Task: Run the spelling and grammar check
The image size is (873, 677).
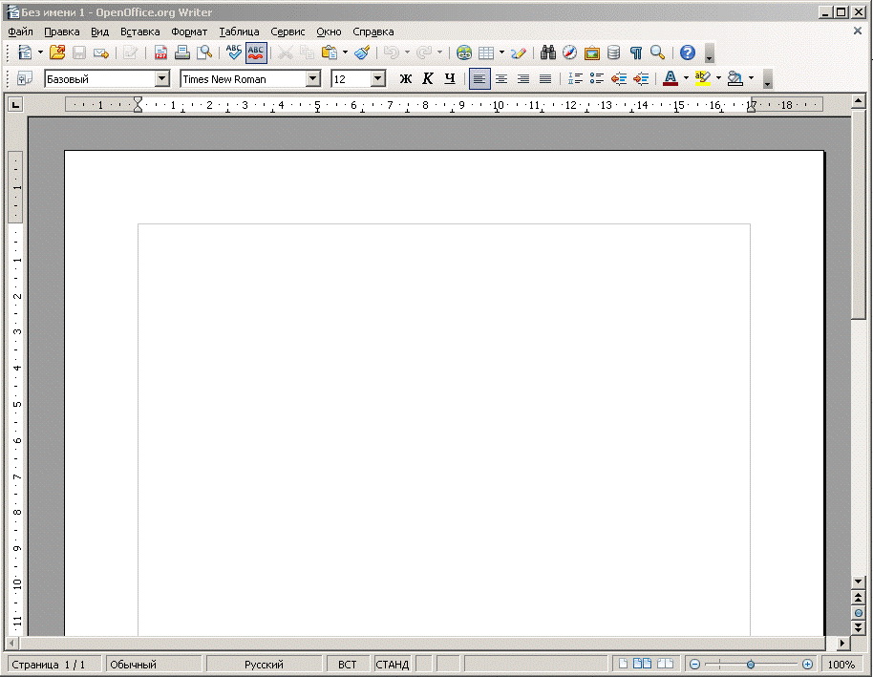Action: point(234,53)
